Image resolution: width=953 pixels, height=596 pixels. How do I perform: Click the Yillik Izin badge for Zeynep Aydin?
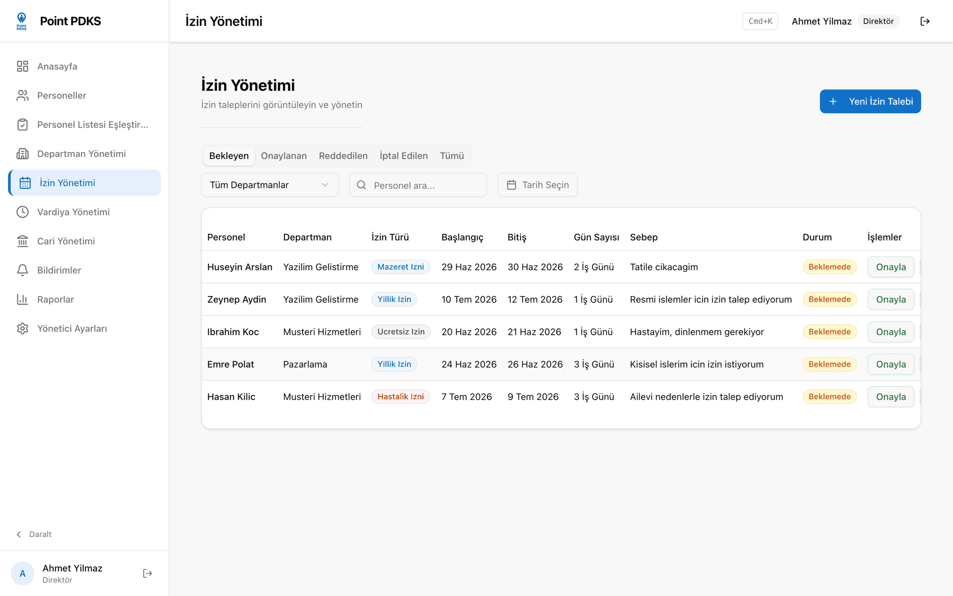coord(394,299)
